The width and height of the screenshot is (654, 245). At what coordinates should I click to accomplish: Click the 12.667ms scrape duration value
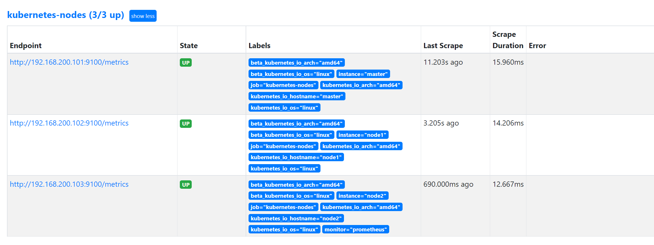508,184
